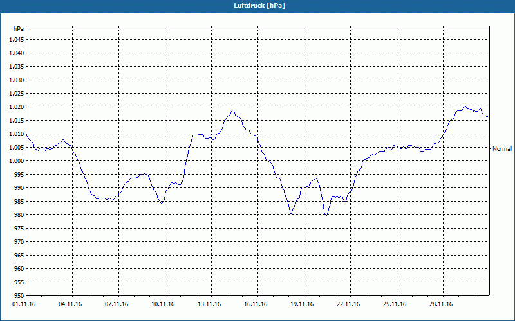
Task: Click the 980 y-axis value
Action: pos(19,215)
